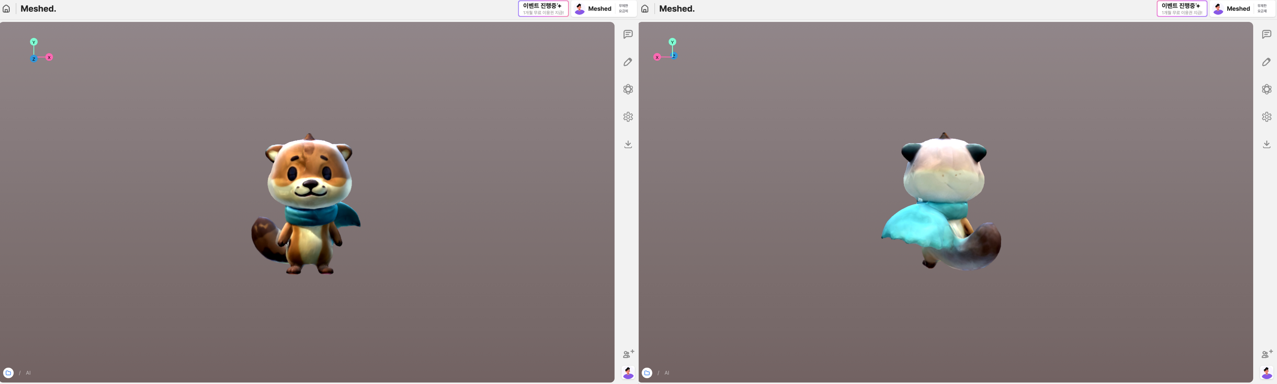Click chat/comment bubble icon left panel

628,34
